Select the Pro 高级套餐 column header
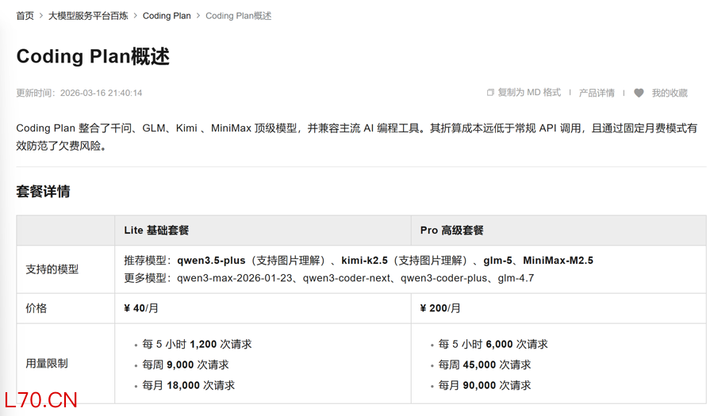This screenshot has height=416, width=714. (x=451, y=231)
